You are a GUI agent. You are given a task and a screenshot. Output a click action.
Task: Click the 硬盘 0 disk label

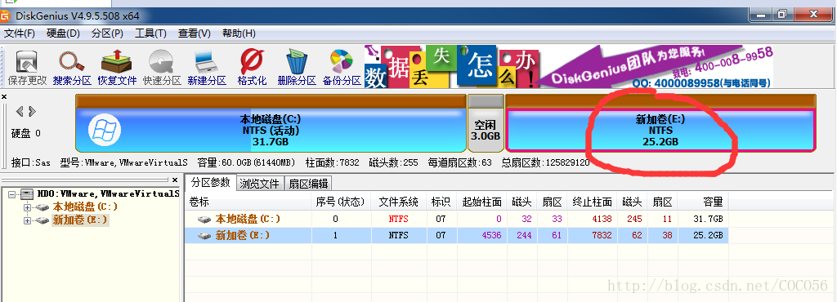[26, 133]
